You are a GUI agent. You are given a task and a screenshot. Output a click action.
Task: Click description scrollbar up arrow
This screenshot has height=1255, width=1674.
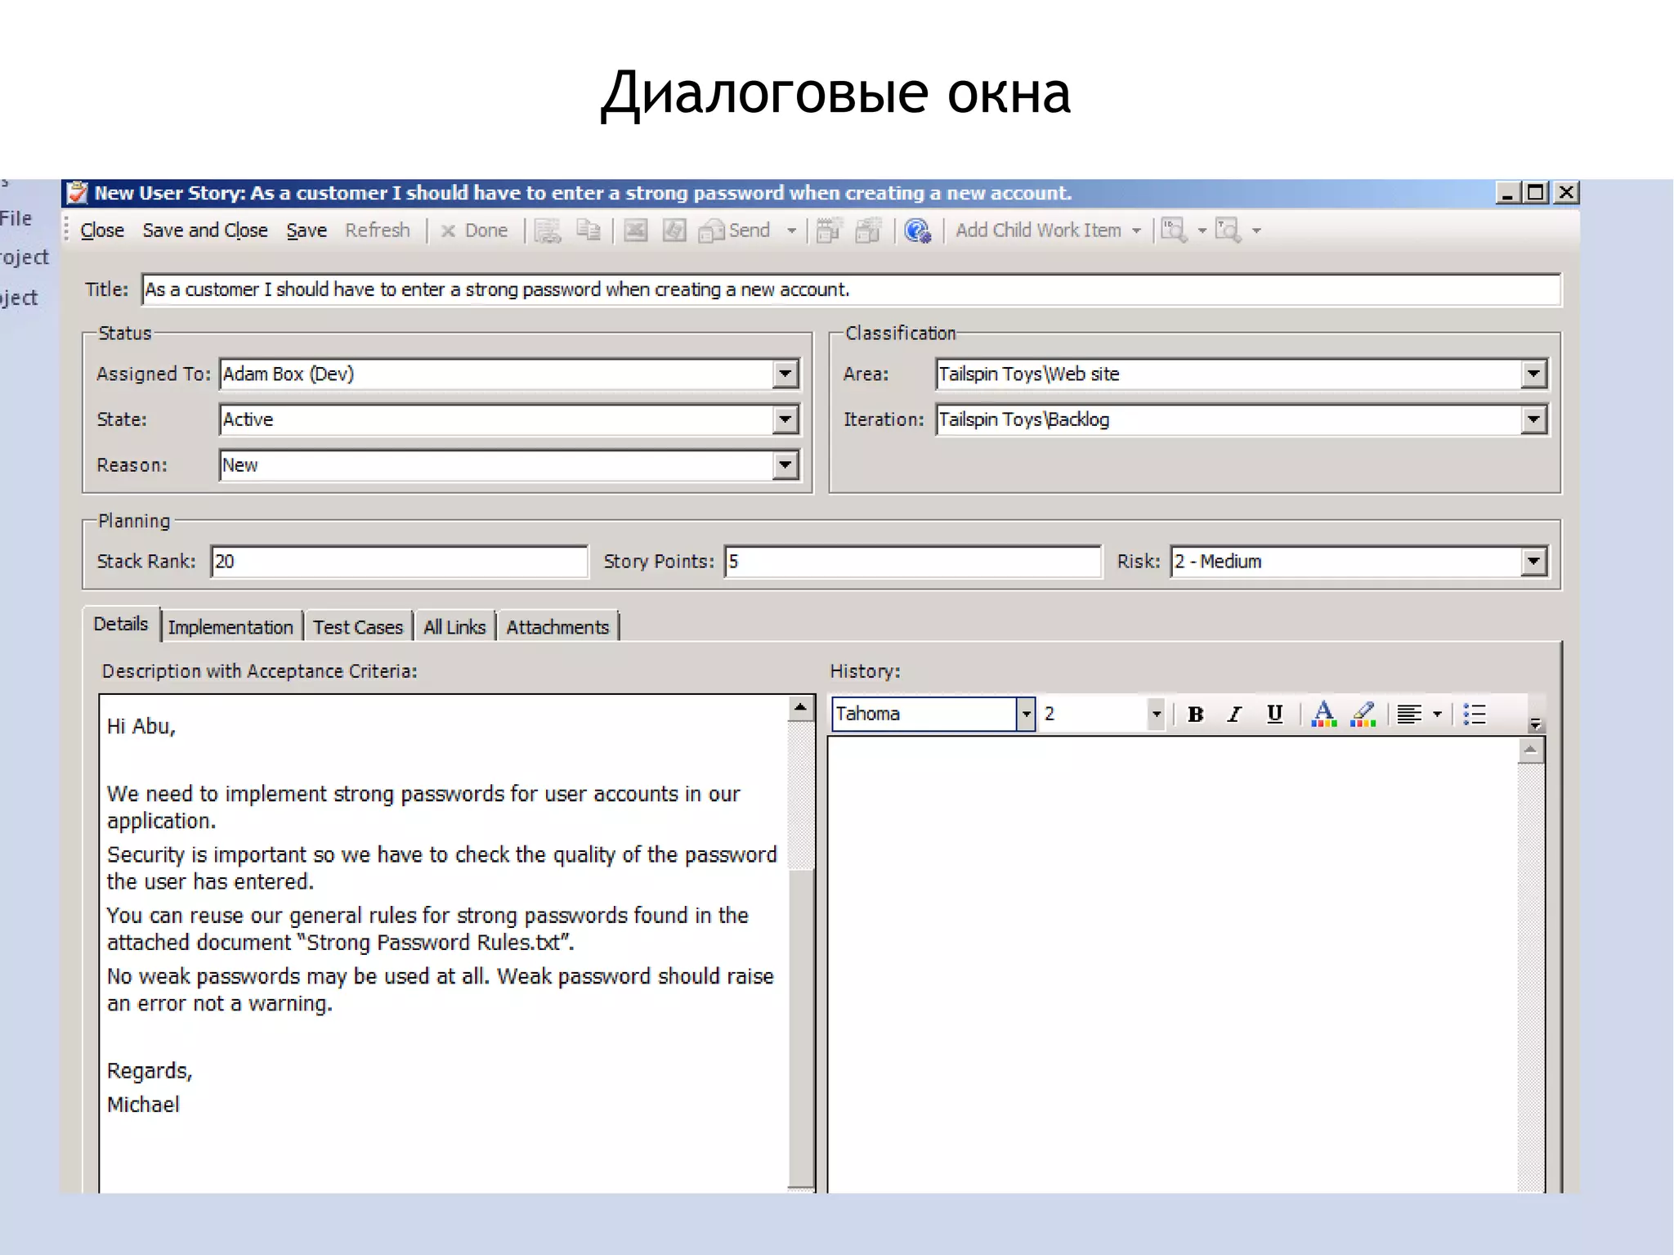(801, 708)
